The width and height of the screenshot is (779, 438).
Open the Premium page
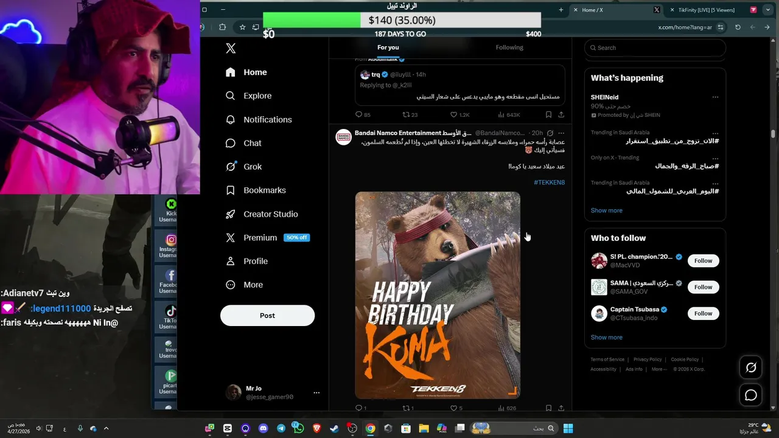(x=268, y=238)
